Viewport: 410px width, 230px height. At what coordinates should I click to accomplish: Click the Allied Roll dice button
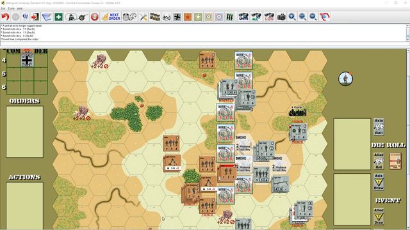coord(379,161)
